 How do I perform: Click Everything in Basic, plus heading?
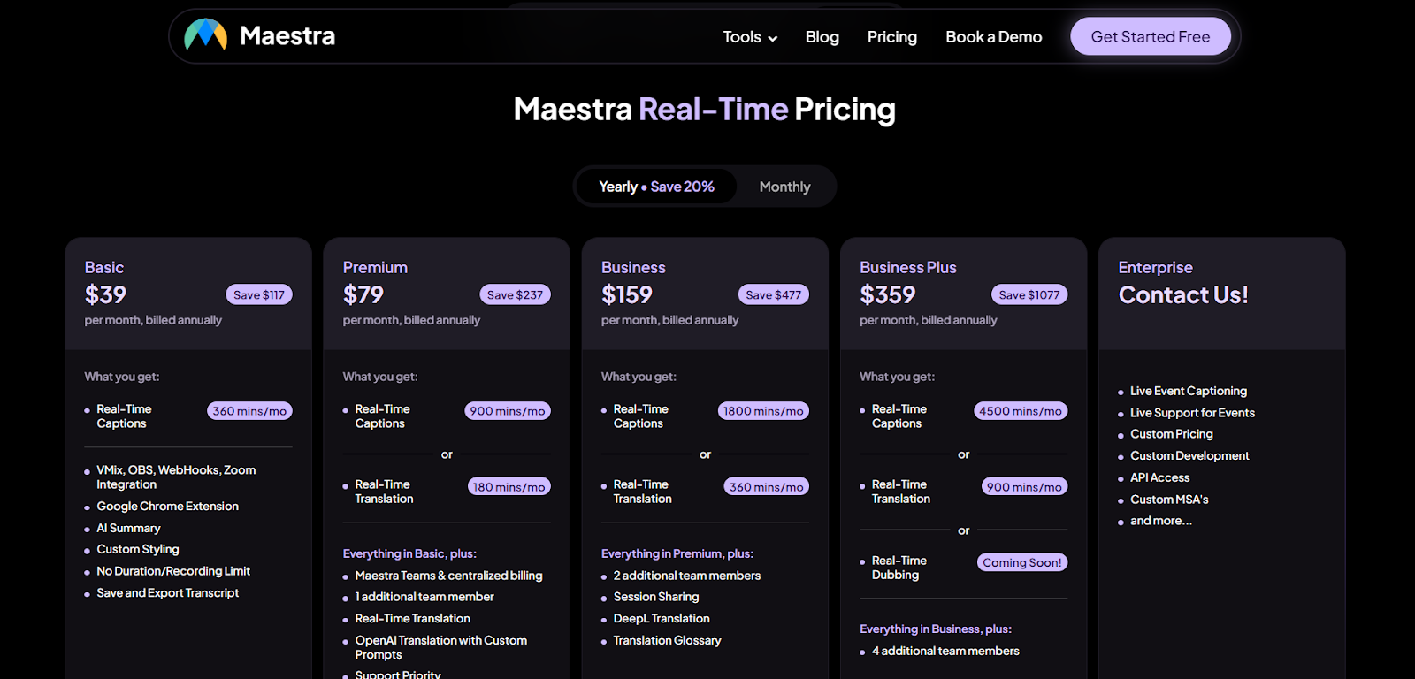click(x=409, y=553)
